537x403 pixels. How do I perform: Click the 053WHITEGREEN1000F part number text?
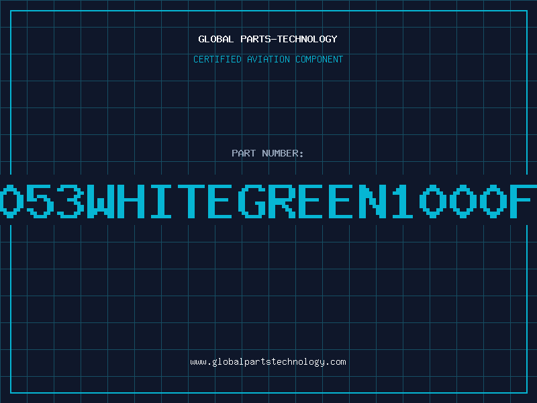click(x=268, y=201)
